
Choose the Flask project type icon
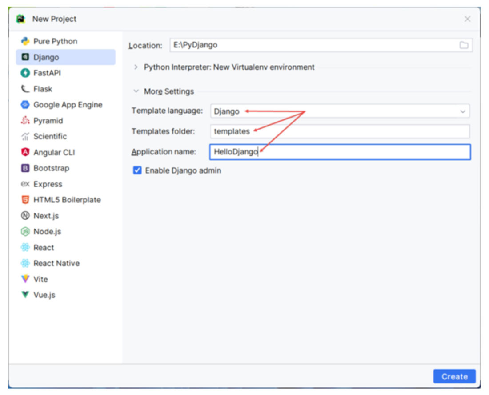pyautogui.click(x=25, y=89)
